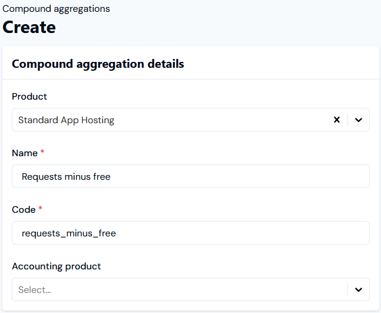
Task: Click the 'Create' page heading
Action: click(x=29, y=27)
